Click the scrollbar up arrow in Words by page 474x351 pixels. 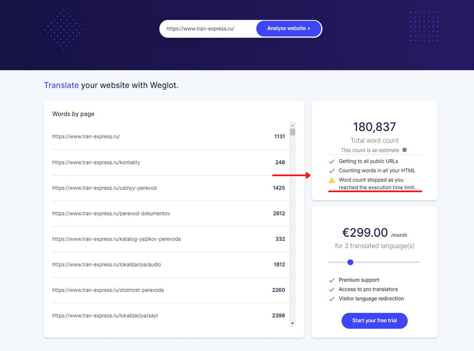[292, 125]
